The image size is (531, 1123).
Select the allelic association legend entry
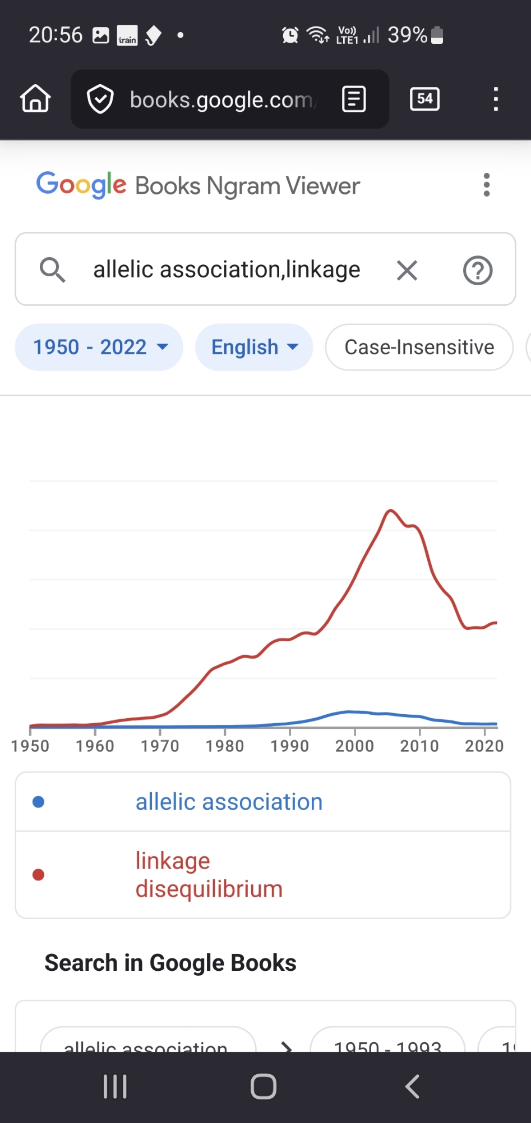[229, 802]
